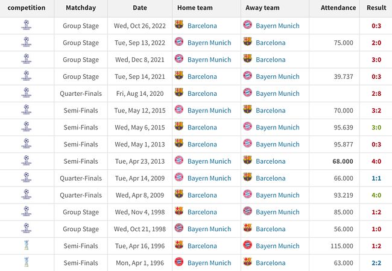Click Champions League icon for May 6, 2015 match
Image resolution: width=392 pixels, height=271 pixels.
click(x=27, y=126)
